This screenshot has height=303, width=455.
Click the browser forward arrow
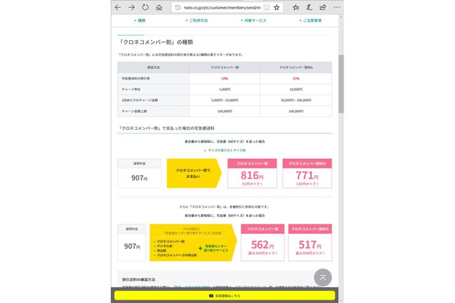[131, 8]
